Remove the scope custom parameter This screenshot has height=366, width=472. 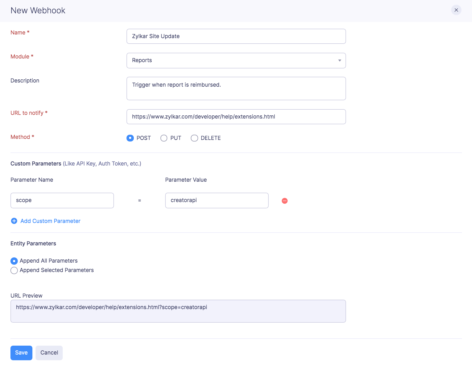(285, 201)
